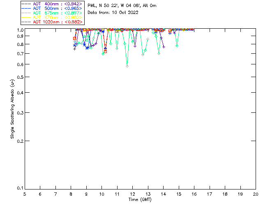Click the x-axis tick label 17
Image resolution: width=263 pixels, height=210 pixels.
(210, 194)
